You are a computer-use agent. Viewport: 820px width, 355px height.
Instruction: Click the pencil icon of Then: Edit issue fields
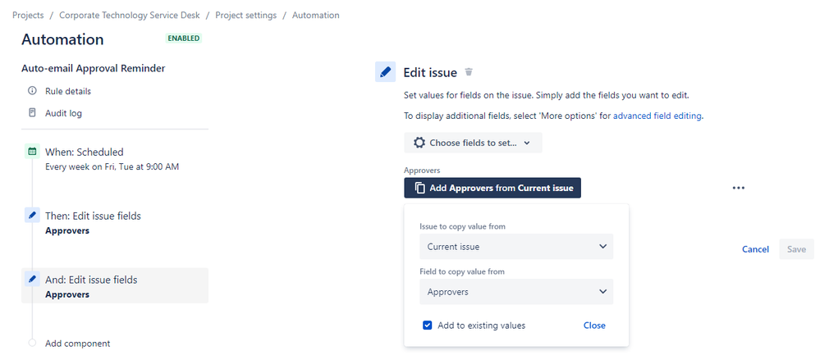[33, 215]
